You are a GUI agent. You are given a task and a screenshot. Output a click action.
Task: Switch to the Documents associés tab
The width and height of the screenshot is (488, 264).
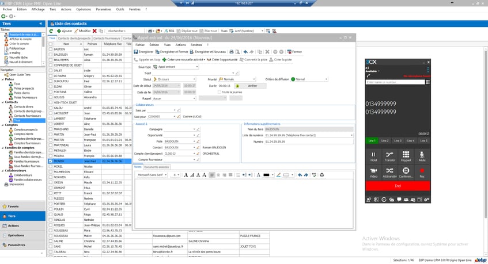157,167
